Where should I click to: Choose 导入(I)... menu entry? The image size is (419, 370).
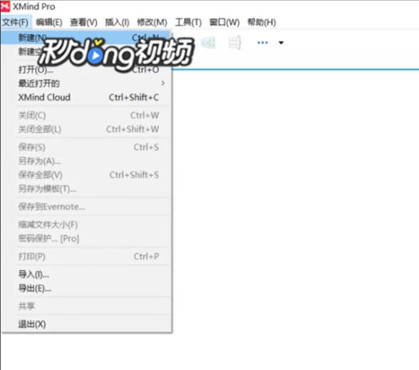(x=86, y=274)
